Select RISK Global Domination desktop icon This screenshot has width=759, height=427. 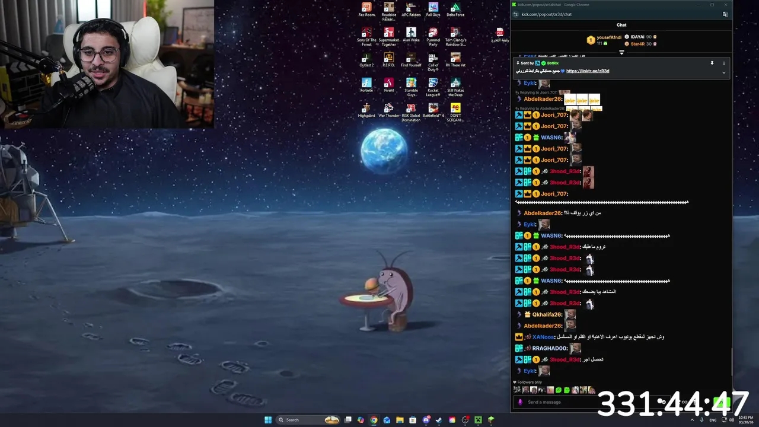(x=411, y=112)
